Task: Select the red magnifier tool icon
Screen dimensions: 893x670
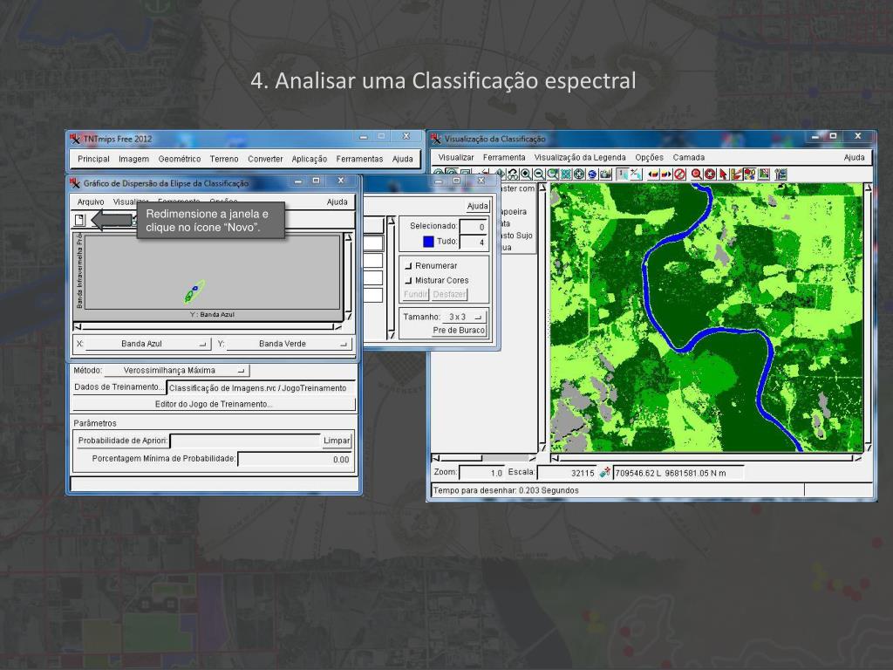Action: click(696, 174)
